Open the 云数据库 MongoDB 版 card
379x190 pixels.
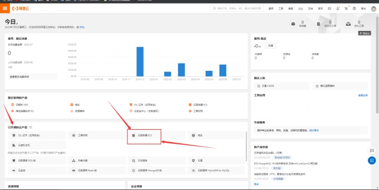click(x=157, y=170)
